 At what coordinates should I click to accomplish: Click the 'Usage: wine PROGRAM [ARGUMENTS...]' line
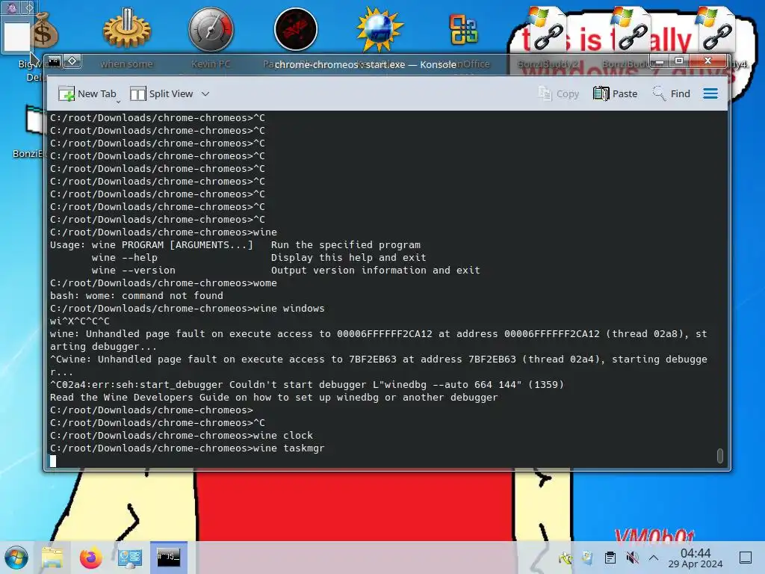coord(235,245)
